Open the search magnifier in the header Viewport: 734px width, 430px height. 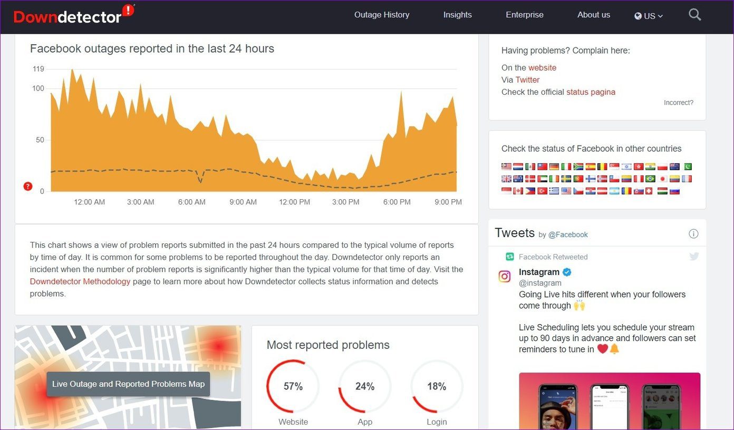coord(694,15)
